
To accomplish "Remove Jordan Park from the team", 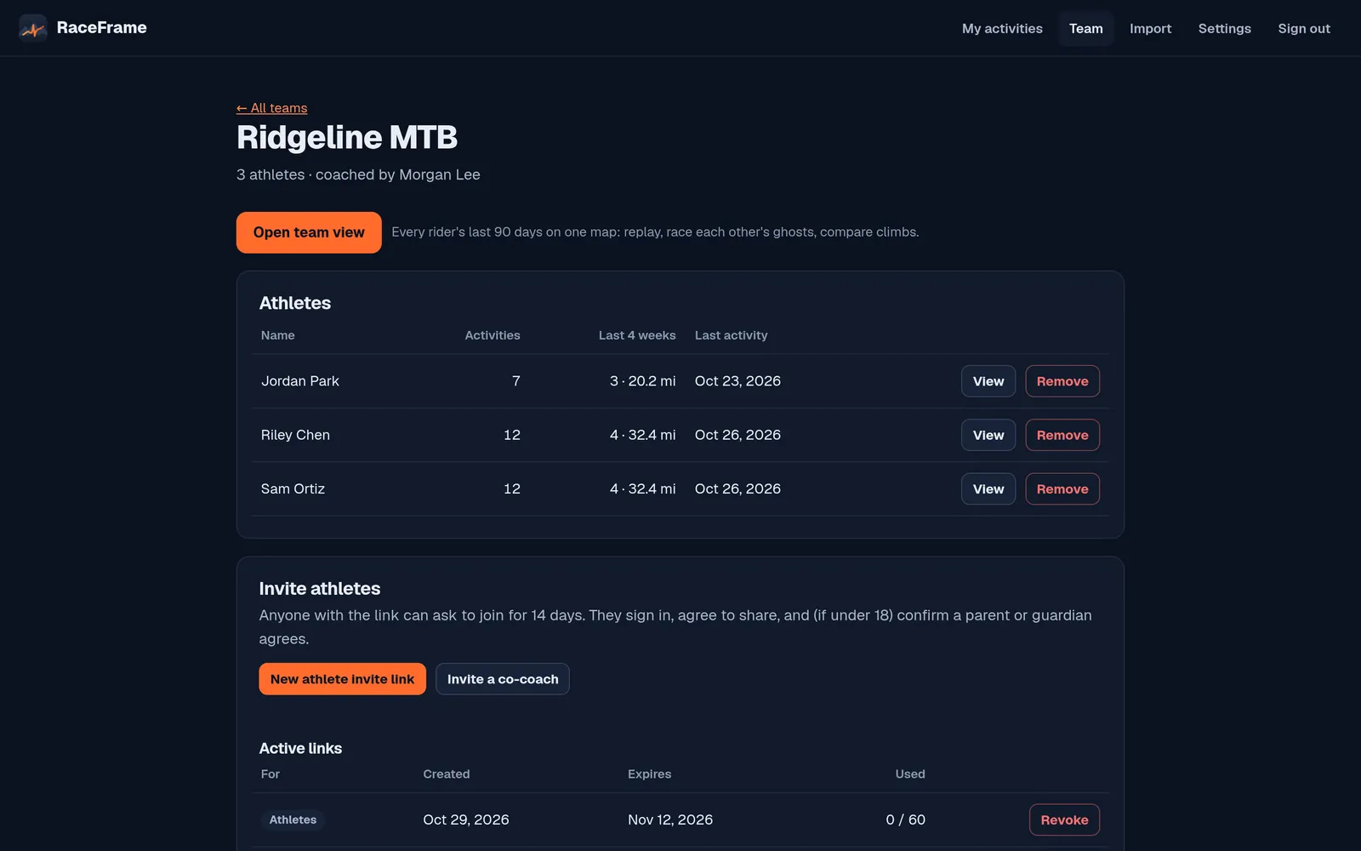I will tap(1062, 381).
